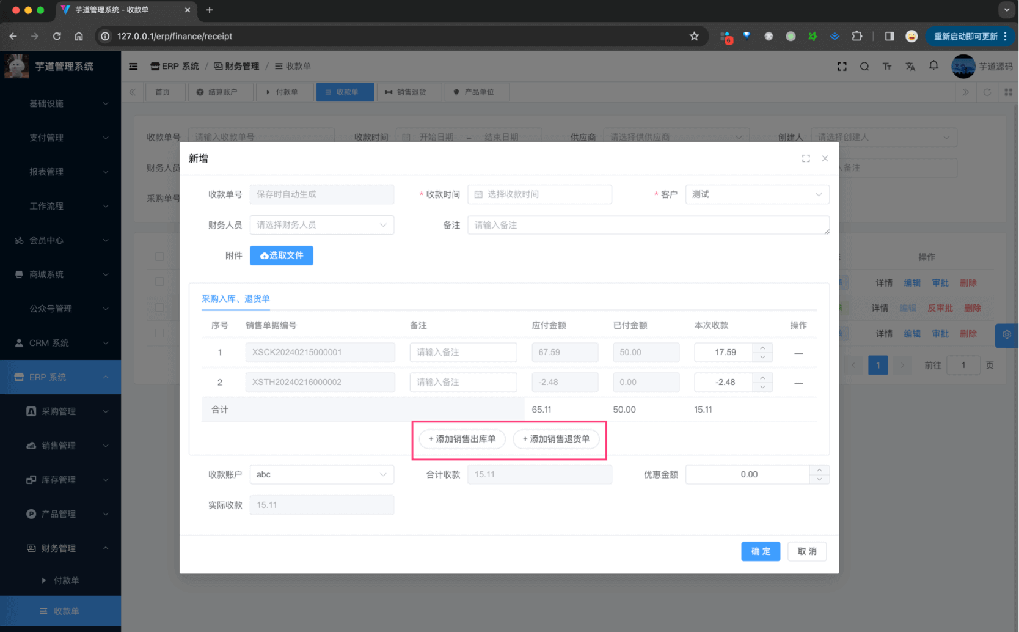Select the 采购入库、退货单 tab
1019x632 pixels.
coord(235,298)
